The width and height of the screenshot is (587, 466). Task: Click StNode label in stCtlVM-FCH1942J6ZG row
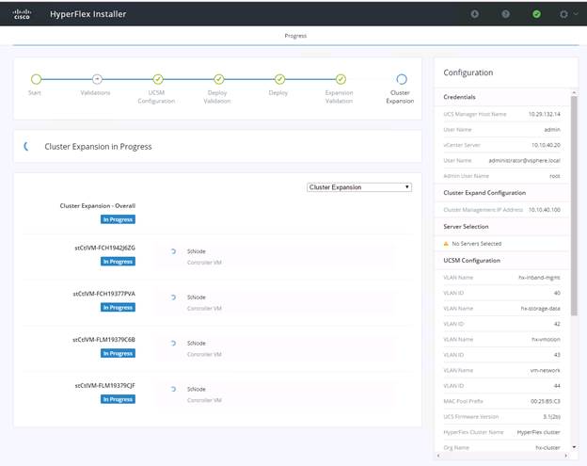[197, 251]
